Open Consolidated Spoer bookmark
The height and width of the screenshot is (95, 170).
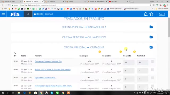coord(131,9)
